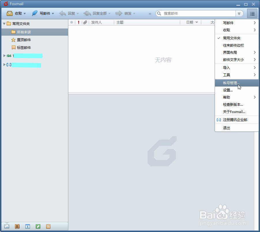260x232 pixels.
Task: Open the search options arrow dropdown
Action: [239, 13]
